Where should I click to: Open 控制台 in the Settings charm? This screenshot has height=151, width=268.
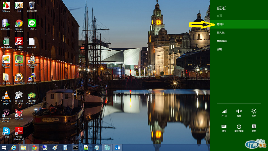[x=221, y=24]
